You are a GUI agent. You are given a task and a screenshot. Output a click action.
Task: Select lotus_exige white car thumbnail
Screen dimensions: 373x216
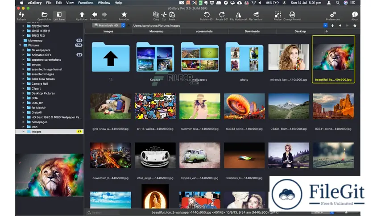coord(155,155)
